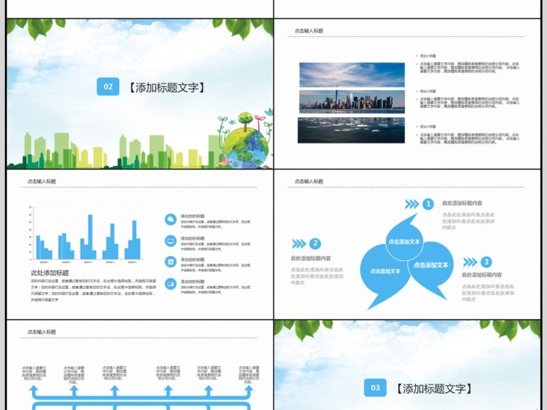
Task: Click the blue chat bubble icon
Action: coord(170,219)
